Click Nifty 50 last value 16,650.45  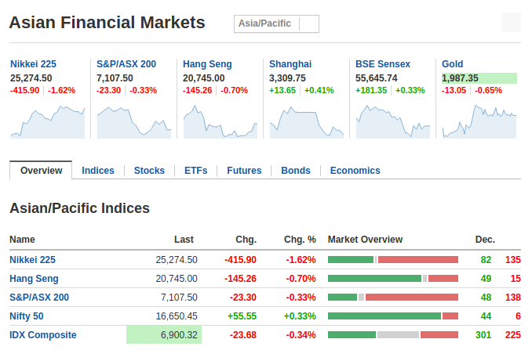point(177,316)
